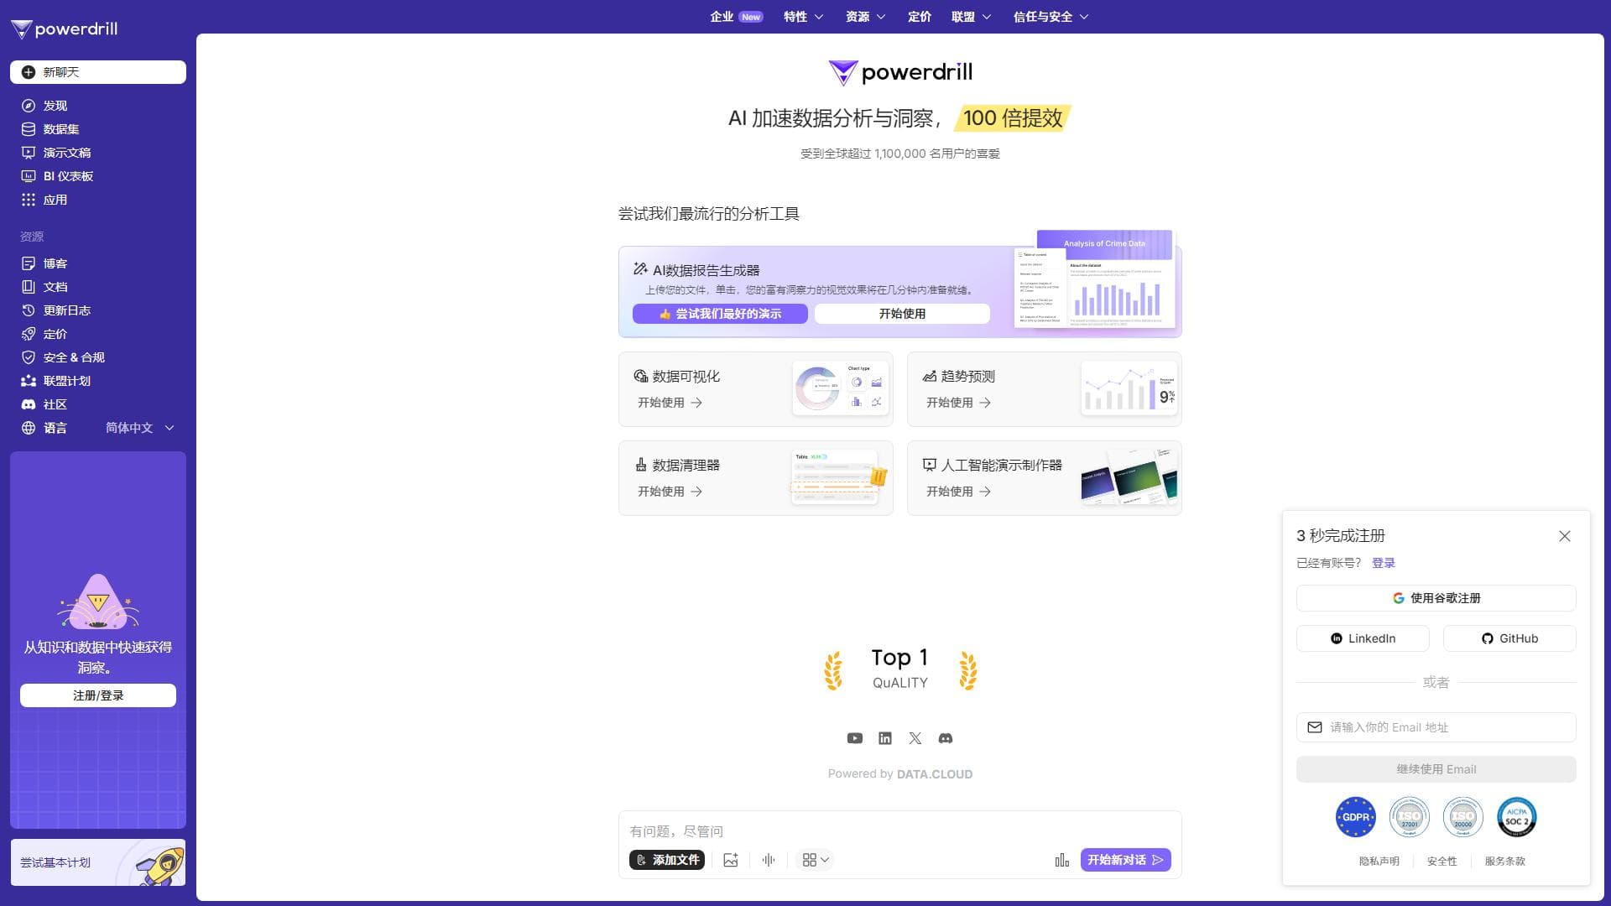This screenshot has height=906, width=1611.
Task: Open the template picker chevron in chat bar
Action: 825,859
